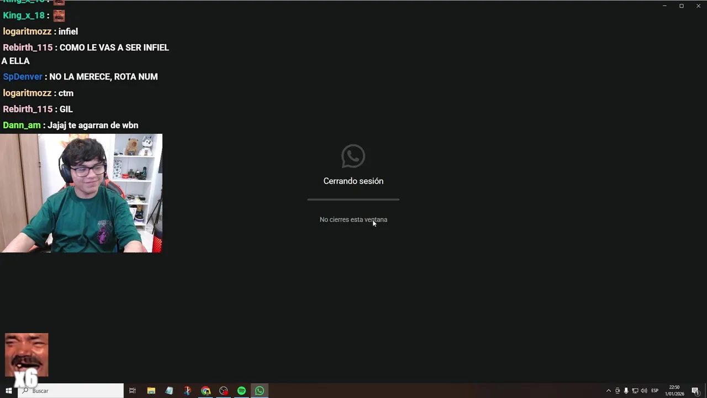Click the WhatsApp logo above Cerrando sesión

tap(353, 156)
